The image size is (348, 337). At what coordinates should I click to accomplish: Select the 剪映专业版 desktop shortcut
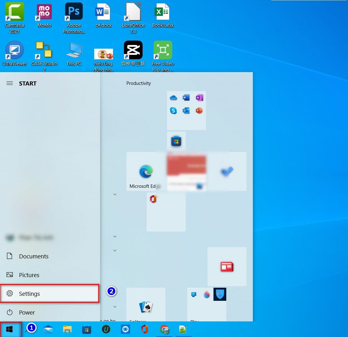(x=133, y=53)
